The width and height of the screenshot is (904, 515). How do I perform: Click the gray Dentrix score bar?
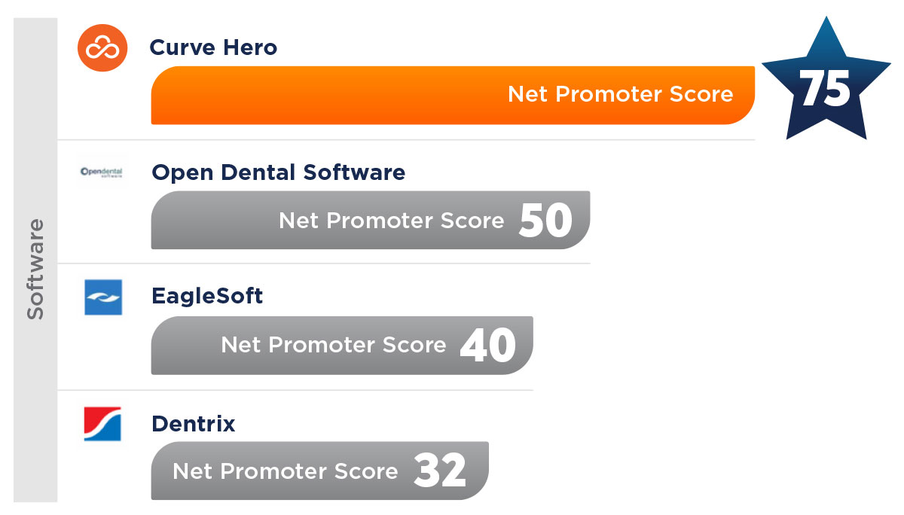click(x=320, y=471)
